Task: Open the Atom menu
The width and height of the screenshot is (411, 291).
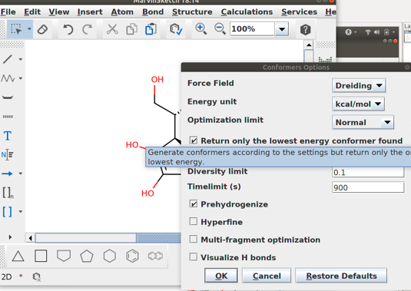Action: click(122, 12)
